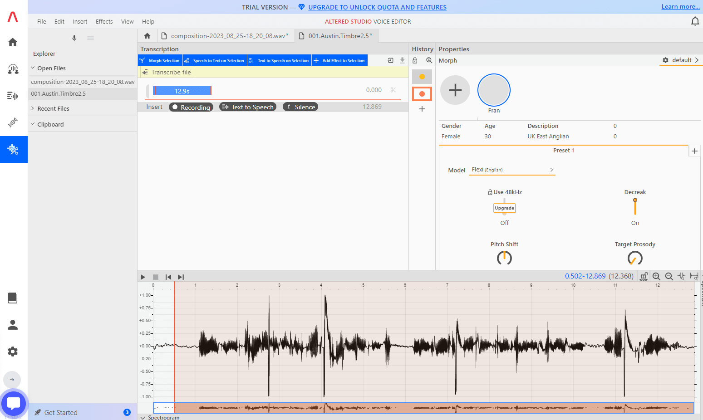Open the Help menu

(x=148, y=21)
